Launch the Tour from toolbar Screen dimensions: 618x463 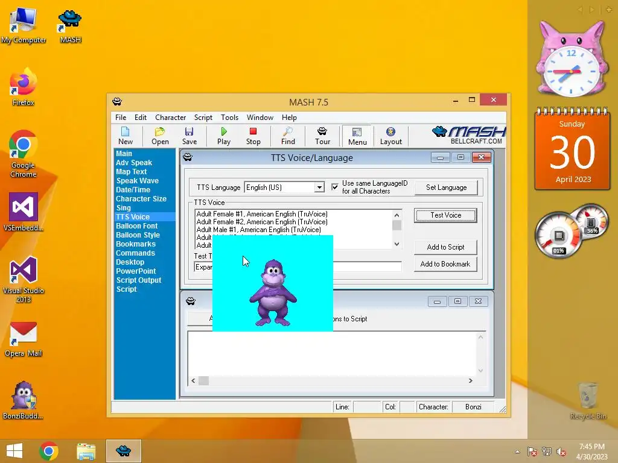322,136
